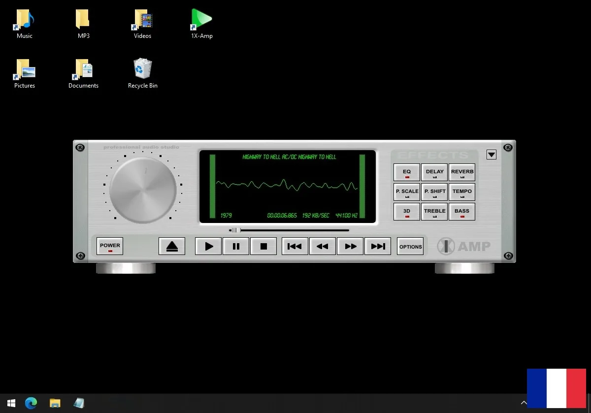Stop playback in 1X-Amp
This screenshot has width=591, height=413.
(263, 246)
